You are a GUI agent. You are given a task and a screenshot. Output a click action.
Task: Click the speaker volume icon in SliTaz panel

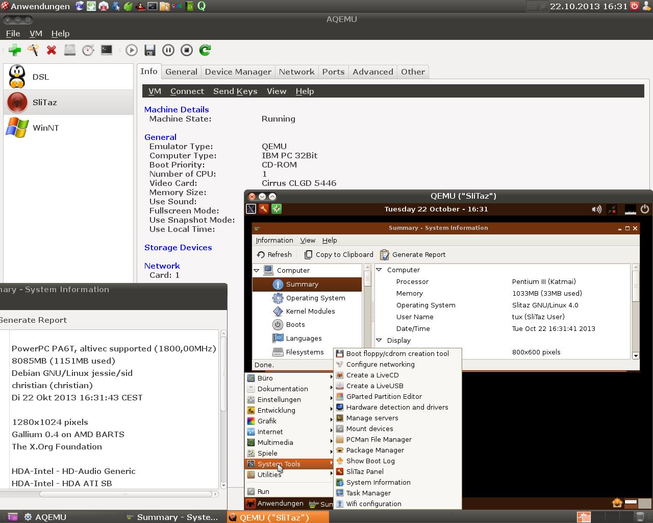pos(596,209)
